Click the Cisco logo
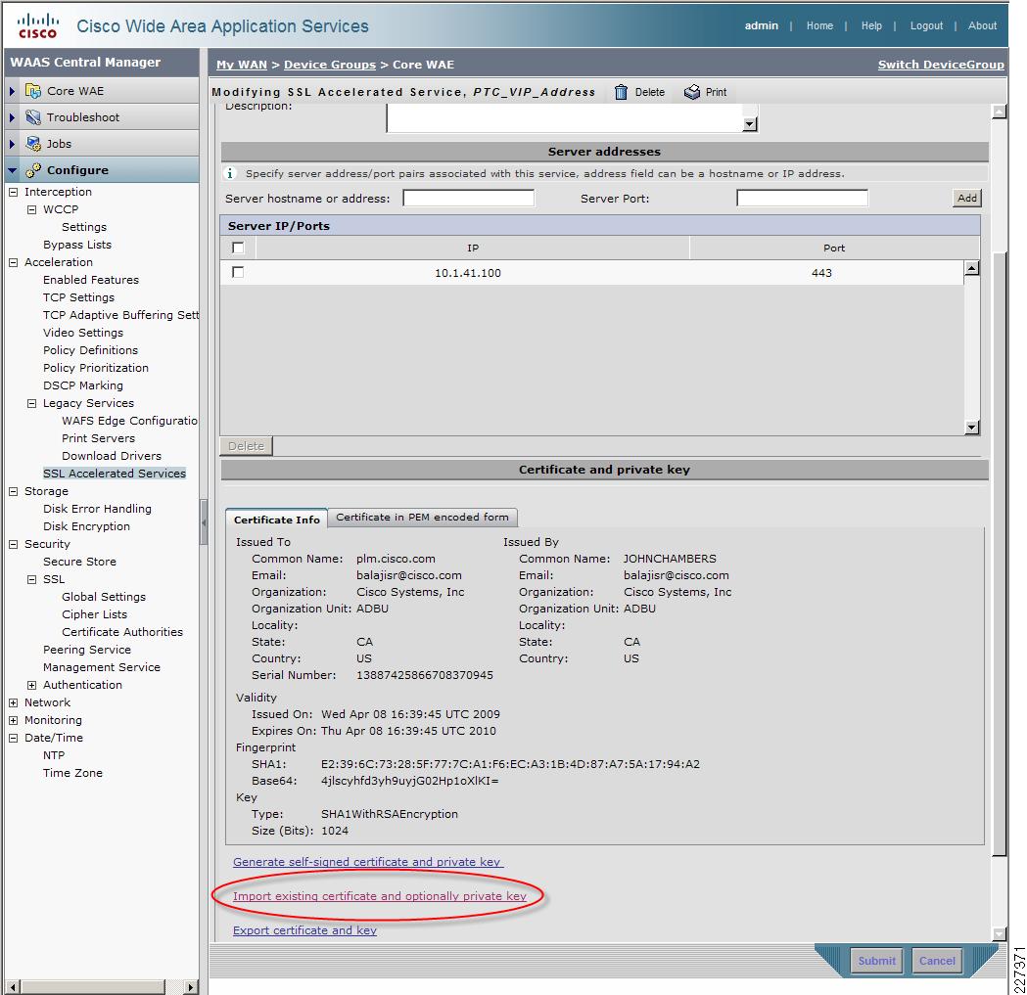The width and height of the screenshot is (1027, 995). (x=38, y=25)
